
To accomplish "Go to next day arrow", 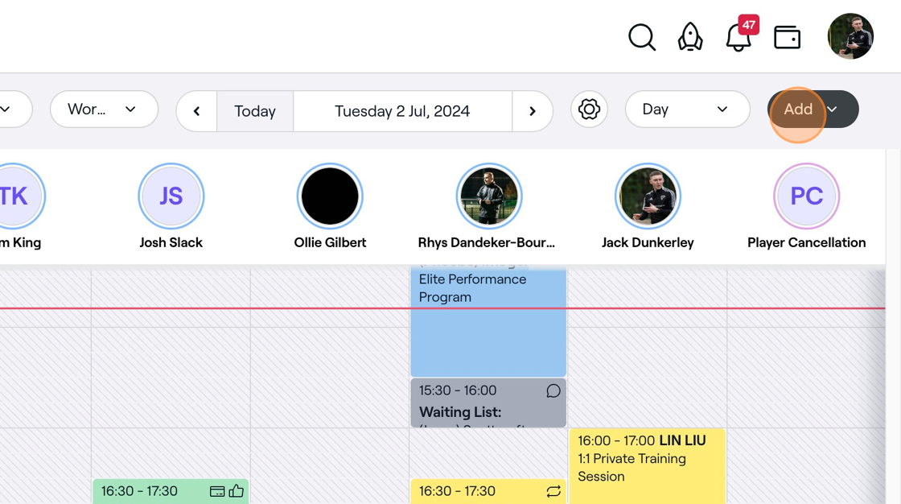I will click(533, 111).
